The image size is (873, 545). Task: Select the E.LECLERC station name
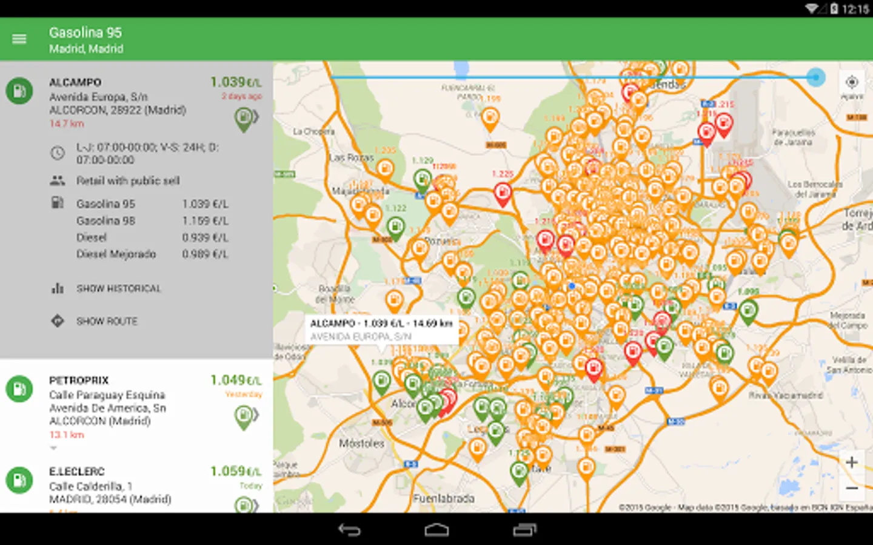[77, 472]
